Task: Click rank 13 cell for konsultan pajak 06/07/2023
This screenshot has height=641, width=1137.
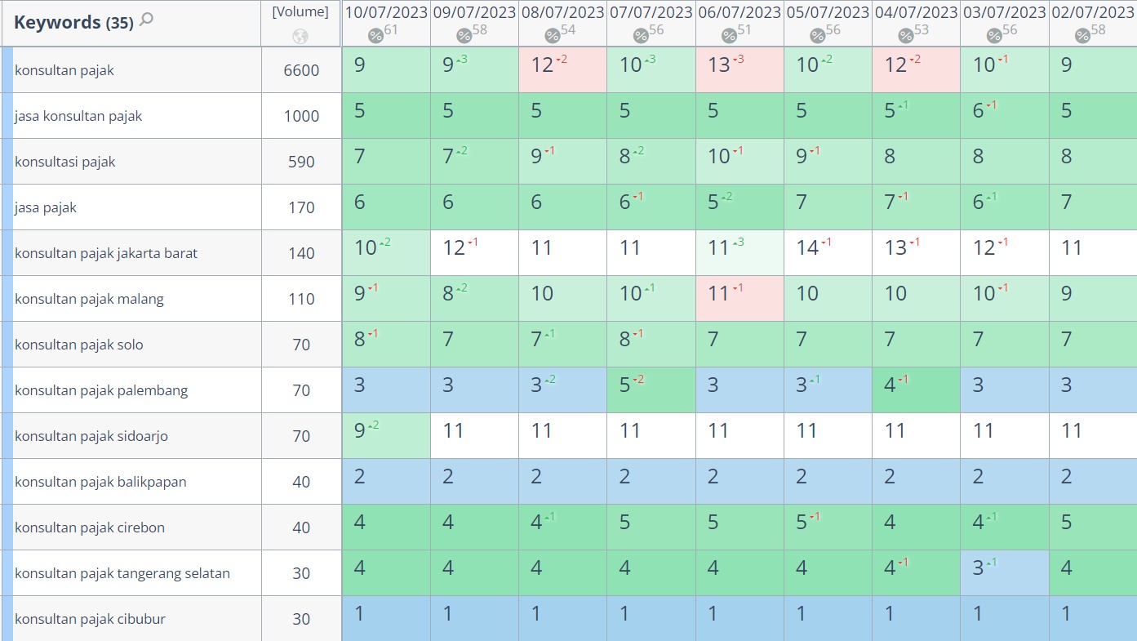Action: pos(739,69)
